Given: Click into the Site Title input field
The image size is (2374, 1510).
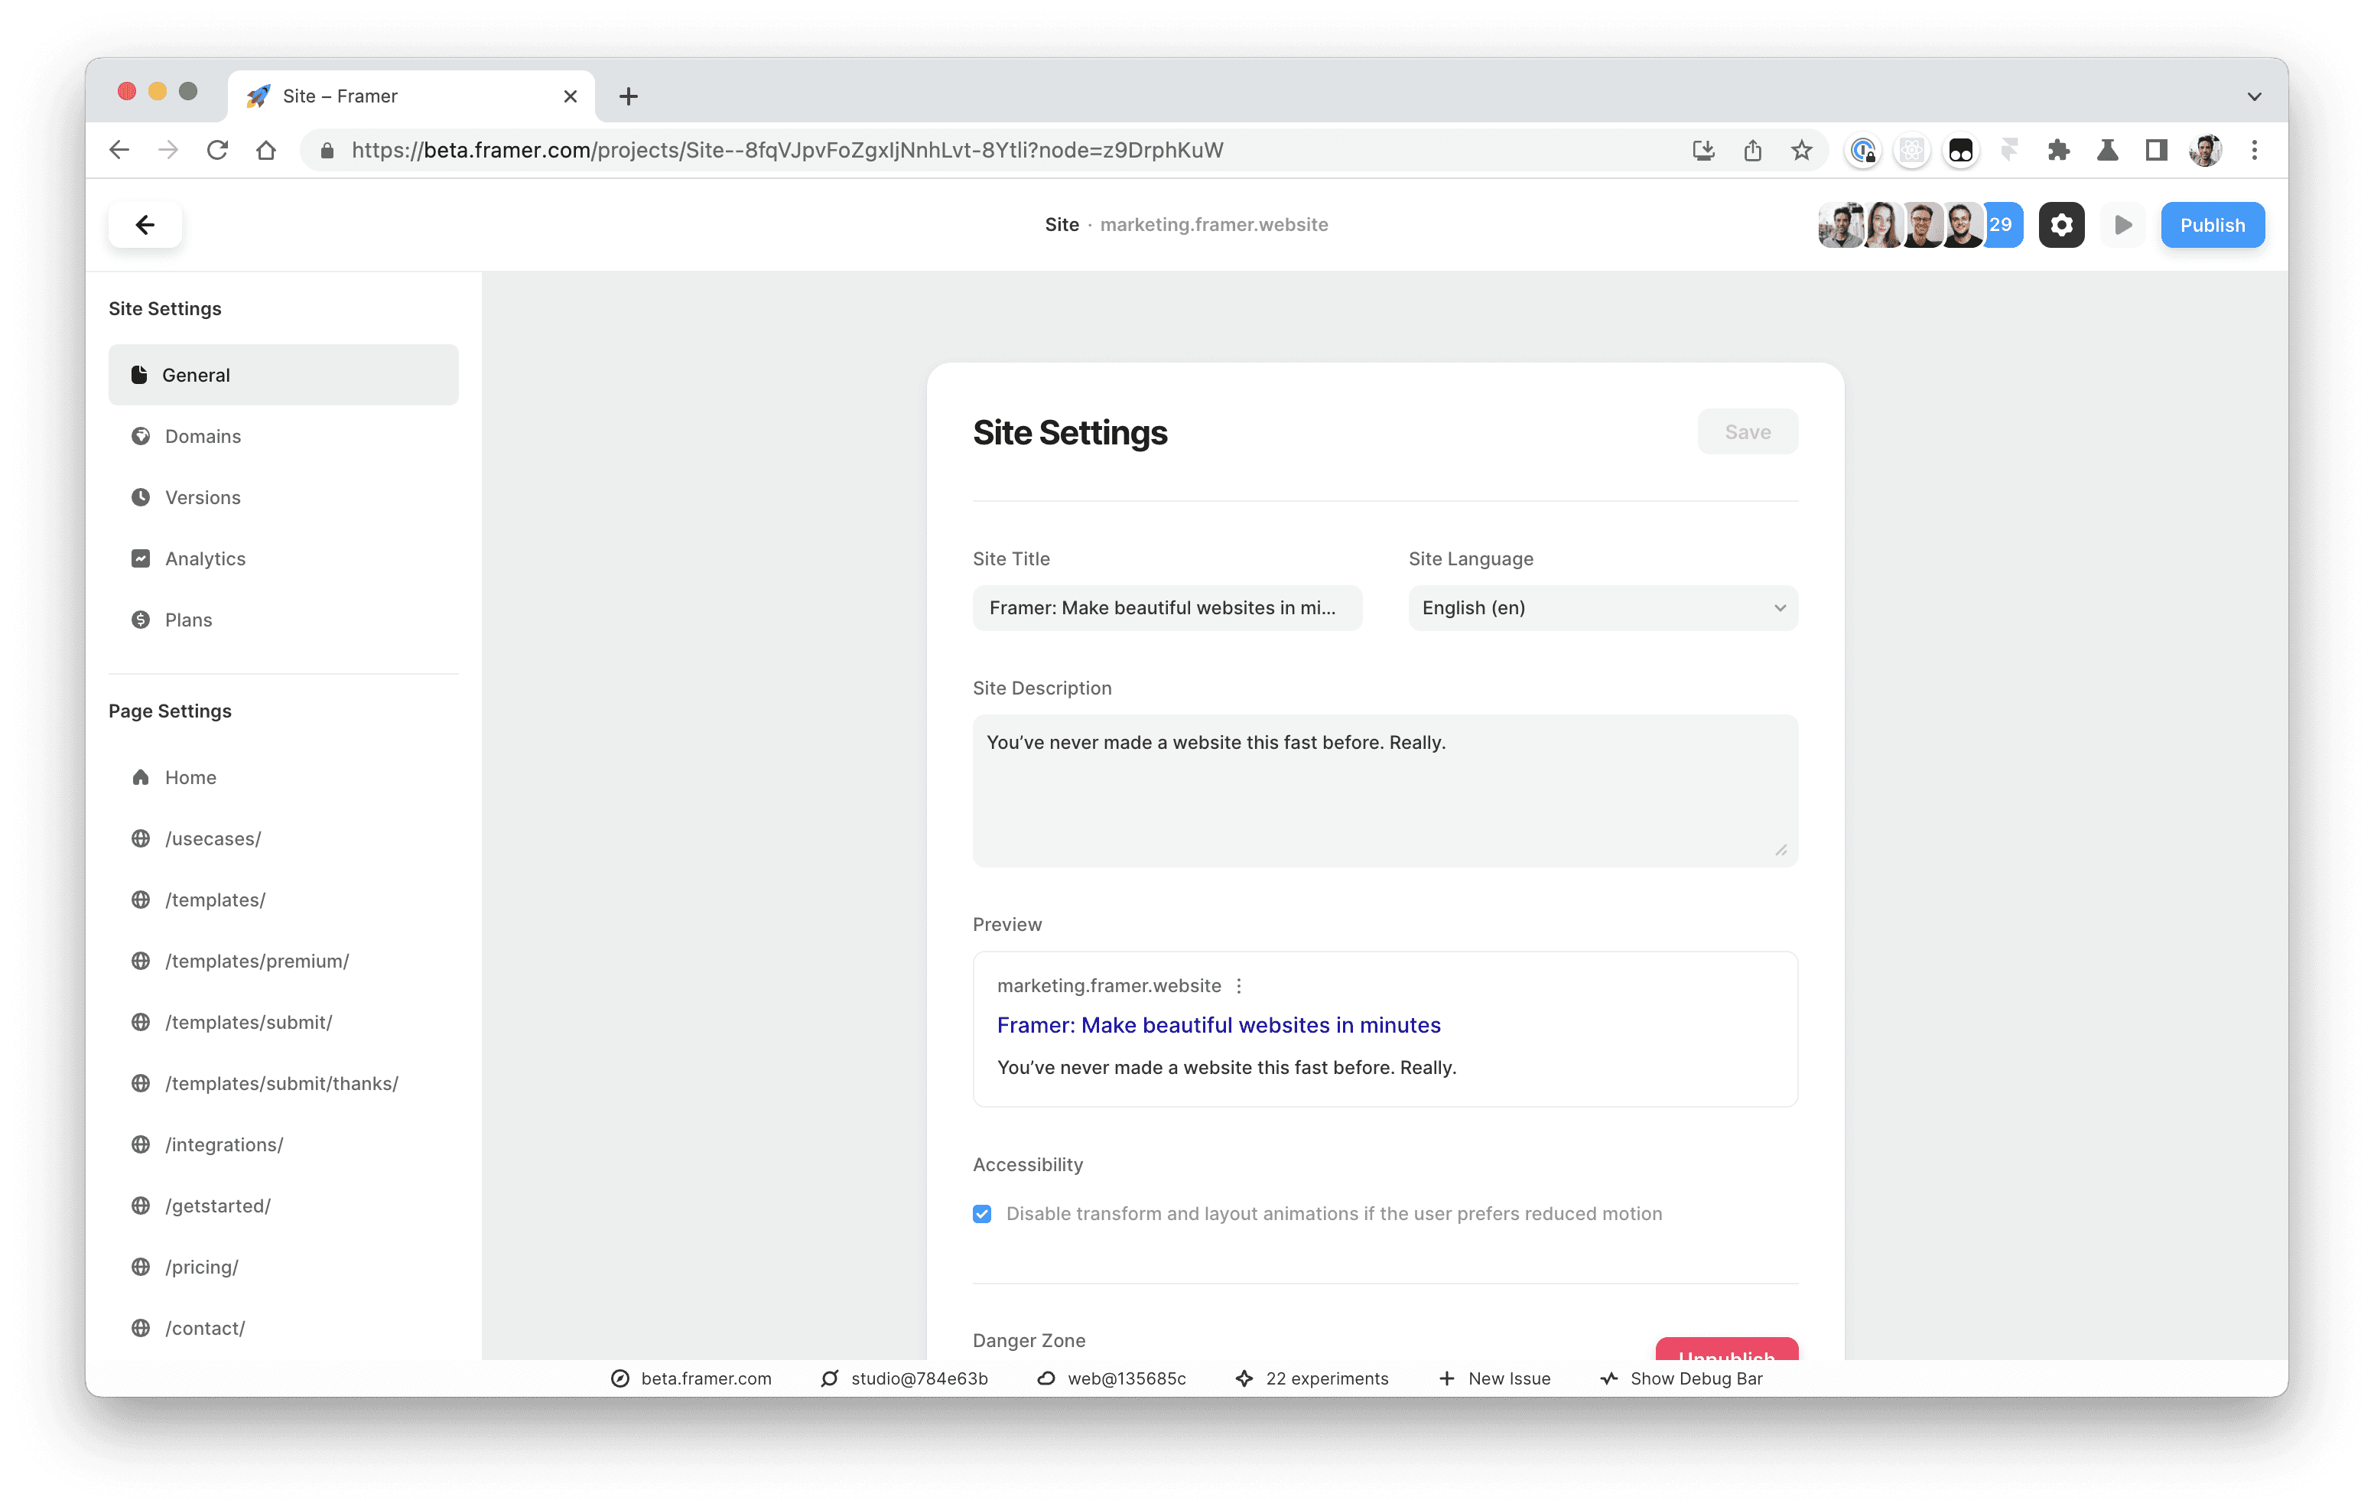Looking at the screenshot, I should (x=1166, y=607).
